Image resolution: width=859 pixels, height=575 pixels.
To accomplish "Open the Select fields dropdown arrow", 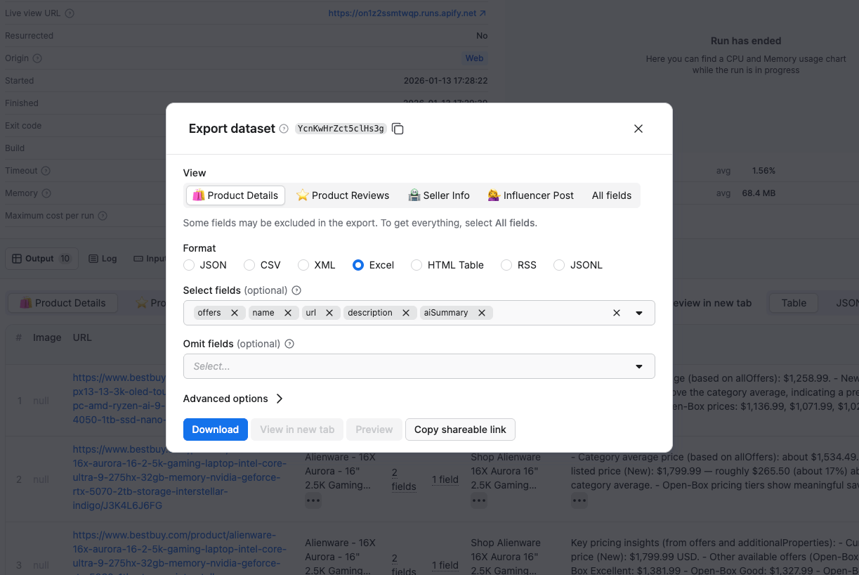I will pyautogui.click(x=639, y=313).
